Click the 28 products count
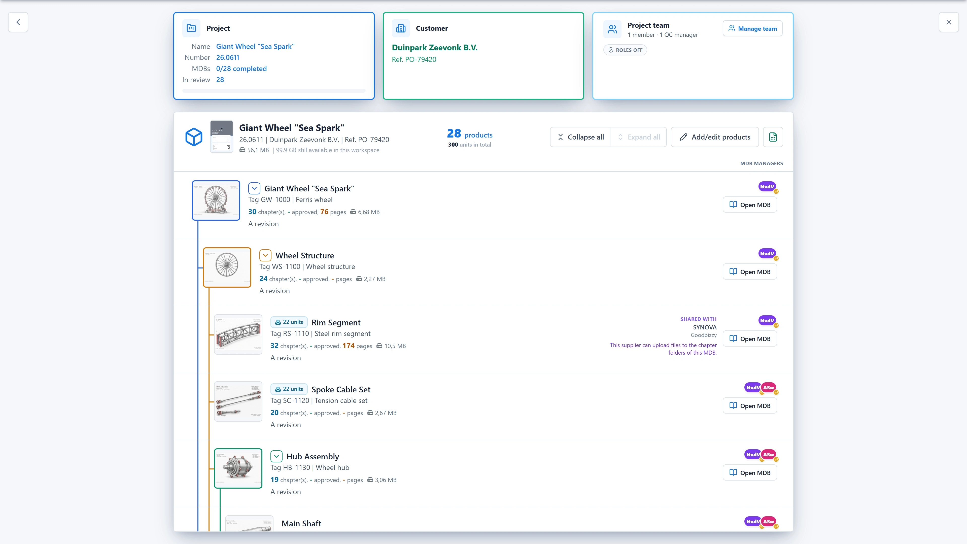The height and width of the screenshot is (544, 967). click(x=470, y=134)
